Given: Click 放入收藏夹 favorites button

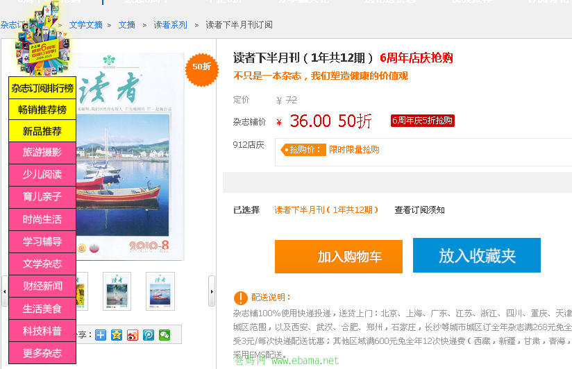Looking at the screenshot, I should point(477,255).
